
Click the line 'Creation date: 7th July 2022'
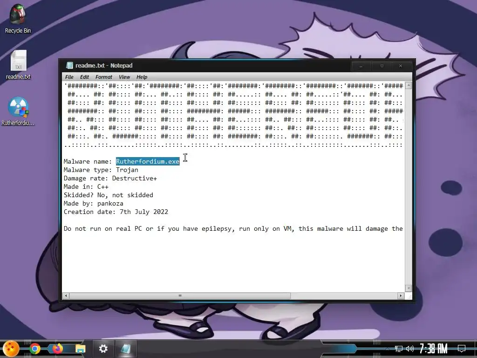[x=116, y=212]
